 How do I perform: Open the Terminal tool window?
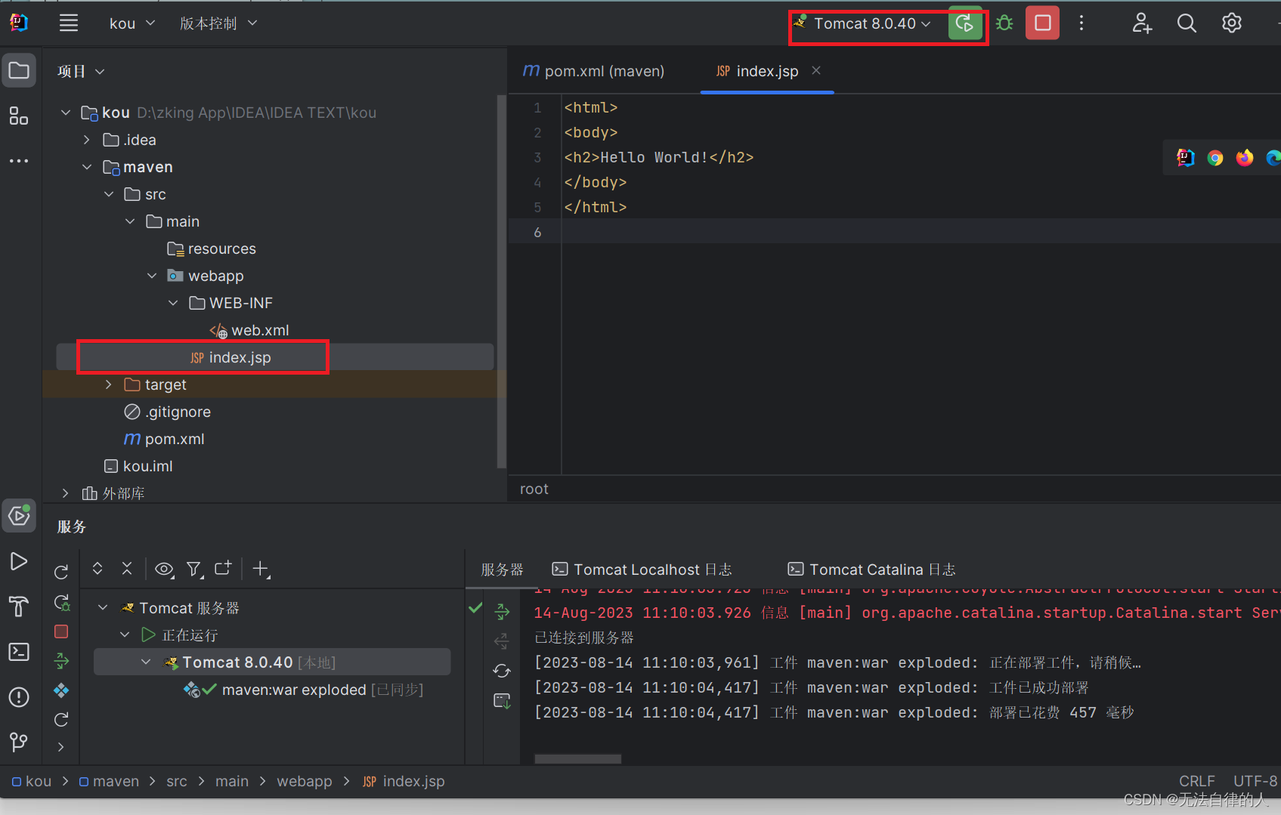tap(19, 651)
